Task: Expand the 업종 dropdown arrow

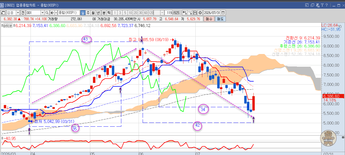Action: [x=18, y=13]
